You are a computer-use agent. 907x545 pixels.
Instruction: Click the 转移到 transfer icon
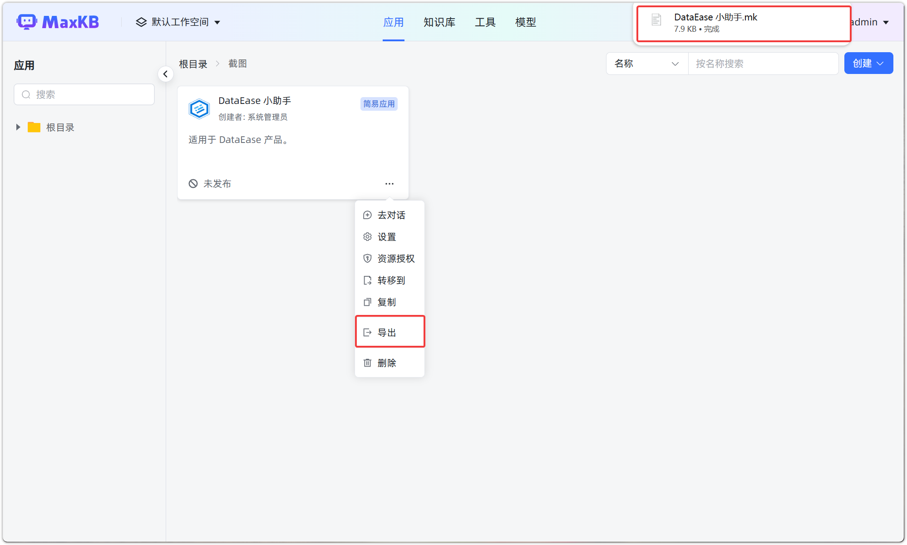coord(368,280)
